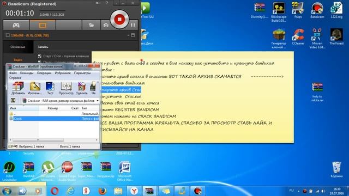The width and height of the screenshot is (349, 196).
Task: Show hidden tray icons arrow
Action: tap(298, 191)
